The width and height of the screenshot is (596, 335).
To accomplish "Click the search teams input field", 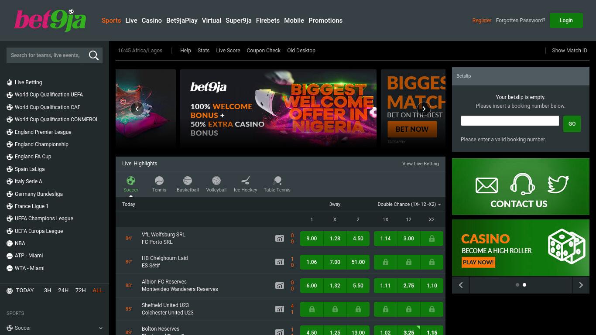I will 47,55.
